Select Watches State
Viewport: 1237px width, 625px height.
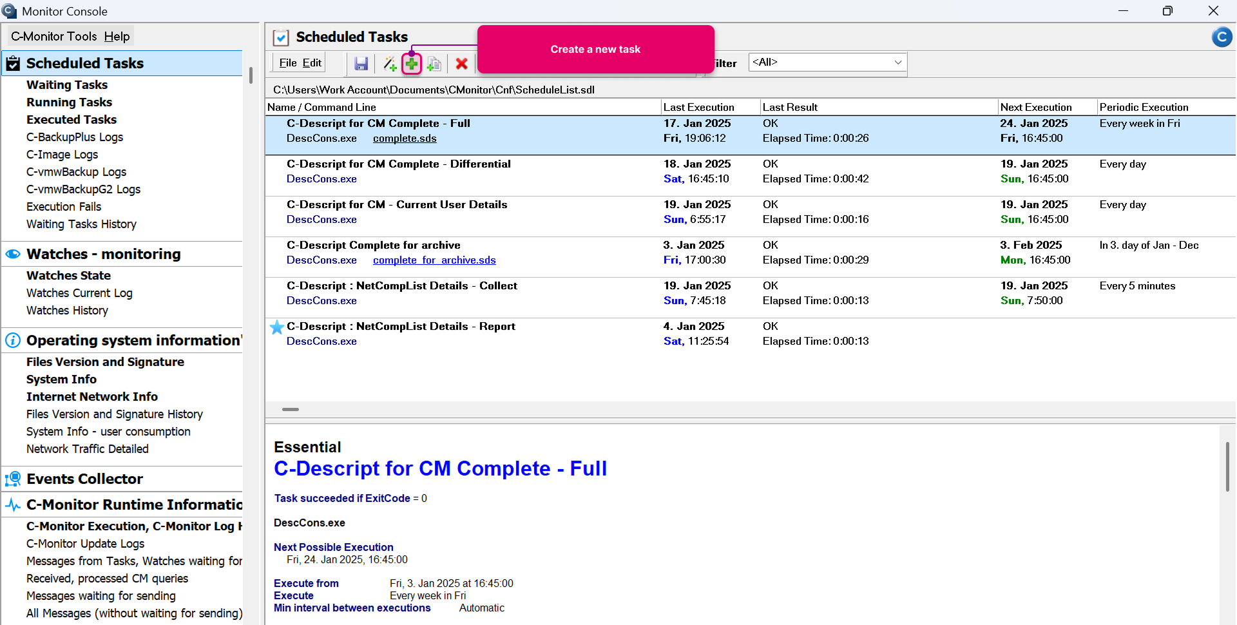tap(68, 275)
